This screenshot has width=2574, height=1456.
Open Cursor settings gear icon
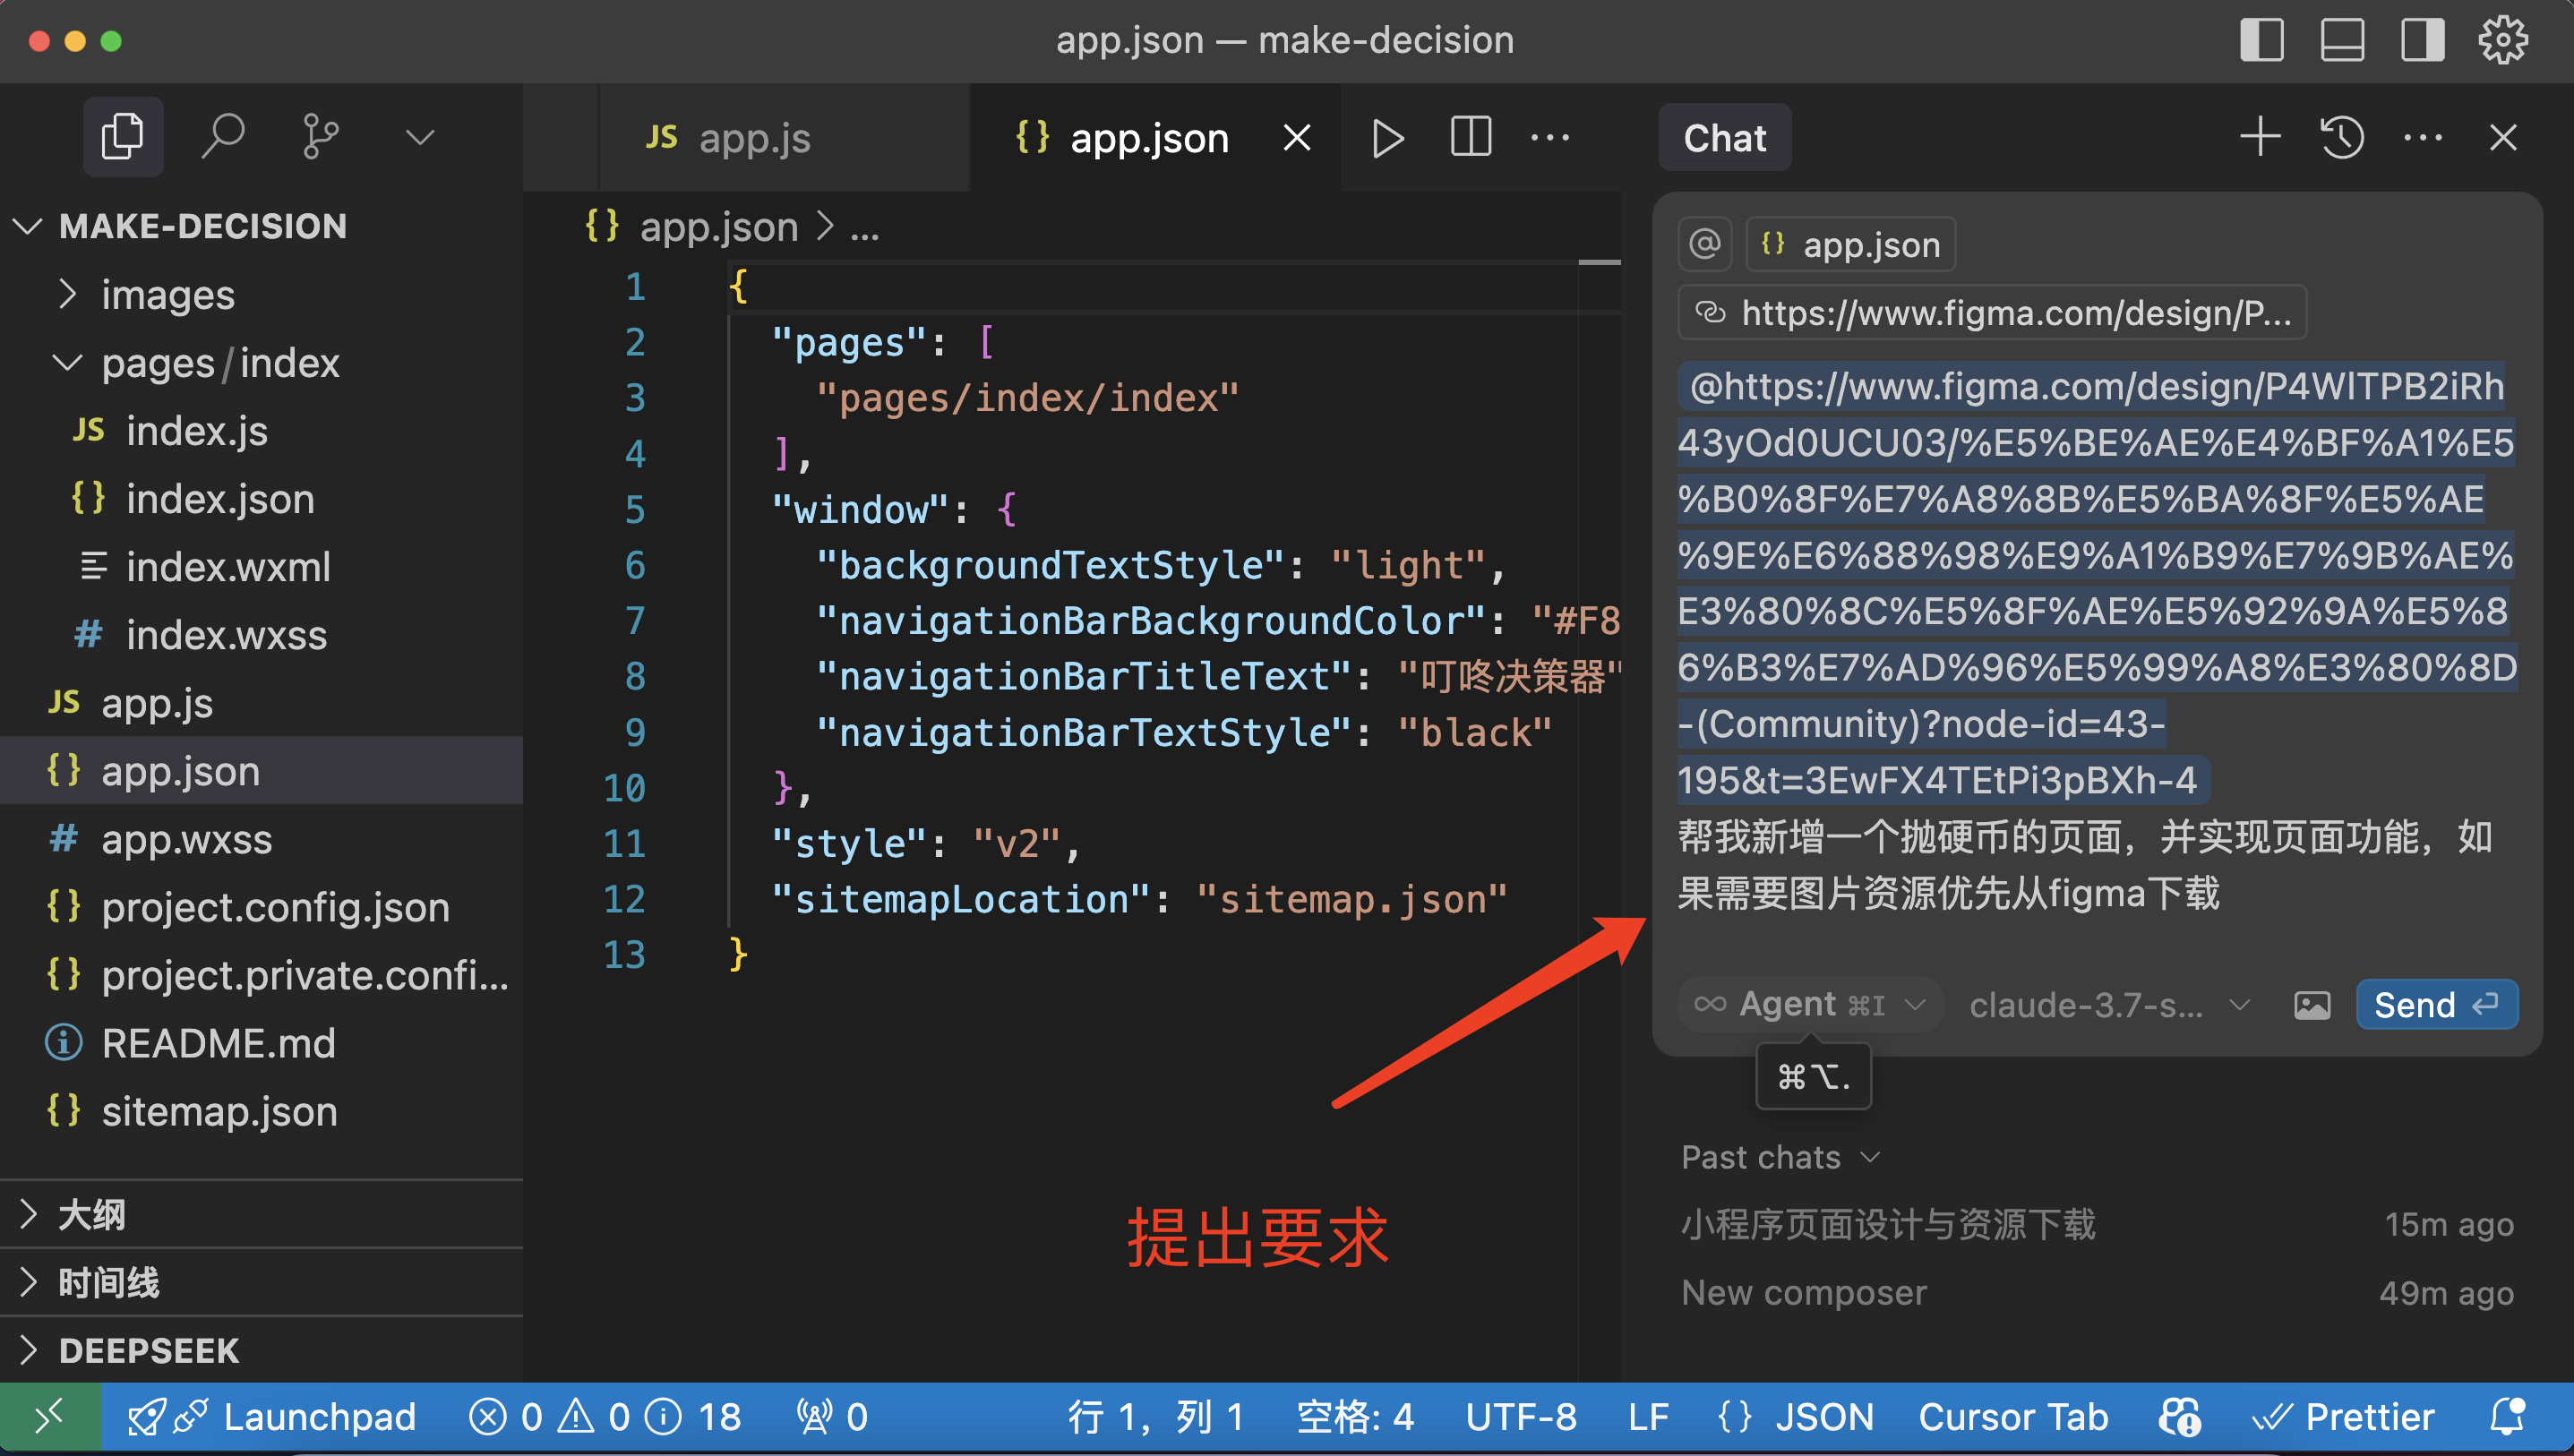point(2503,41)
